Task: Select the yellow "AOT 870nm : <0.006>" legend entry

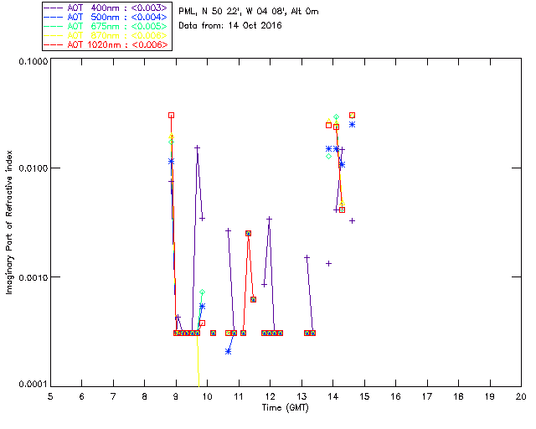Action: tap(106, 35)
